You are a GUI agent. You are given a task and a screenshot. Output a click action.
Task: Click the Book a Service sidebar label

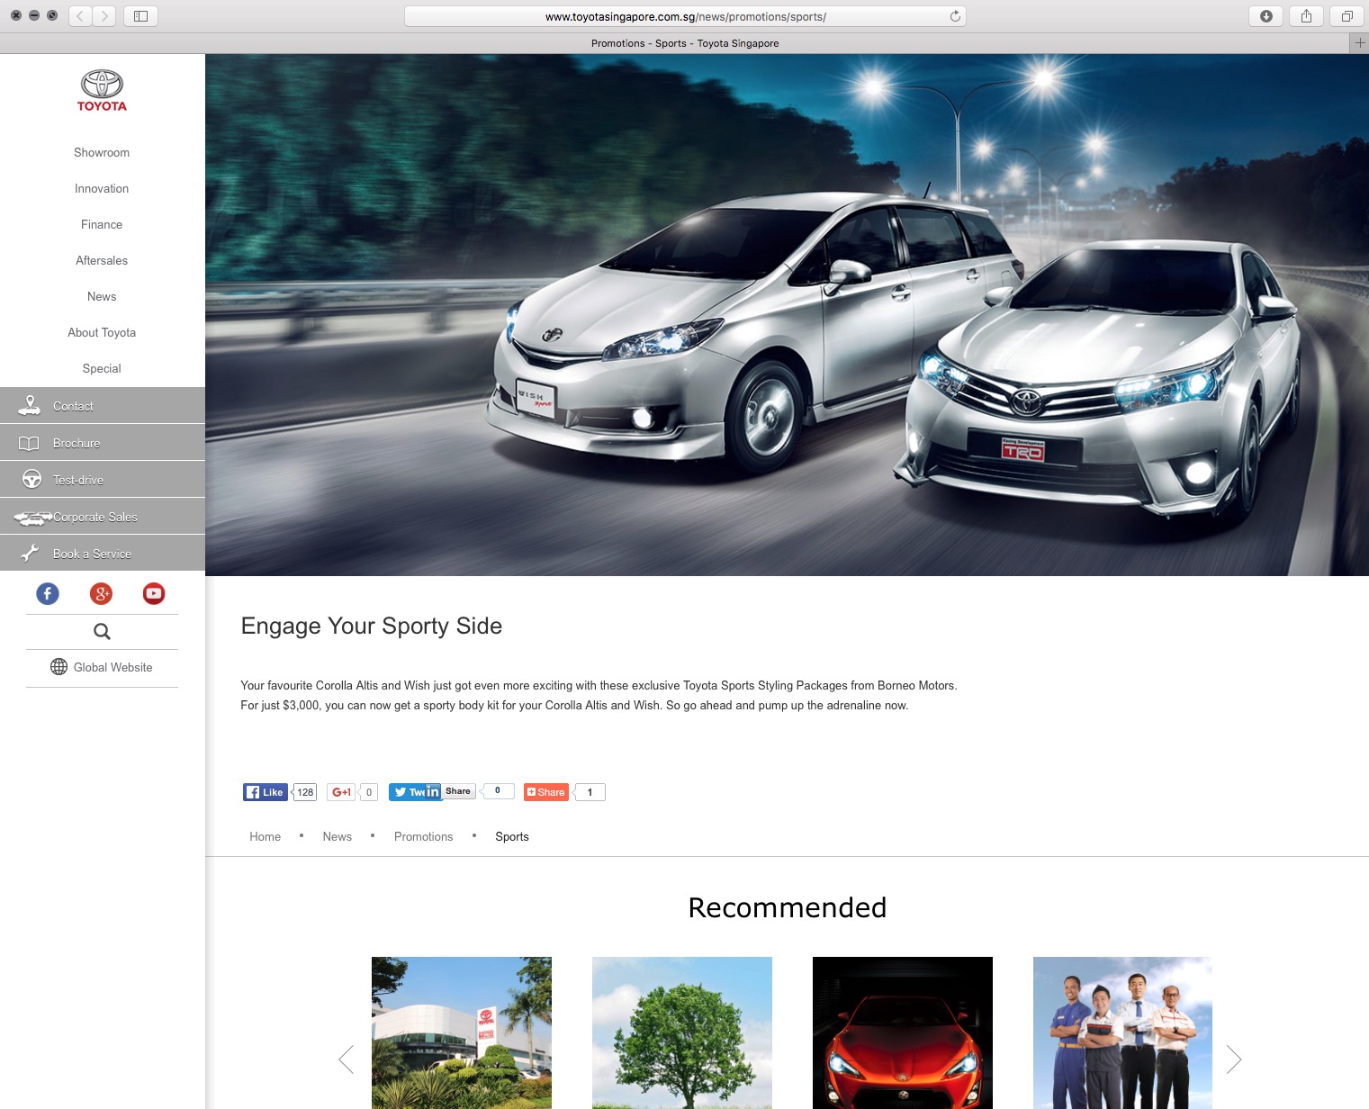92,554
